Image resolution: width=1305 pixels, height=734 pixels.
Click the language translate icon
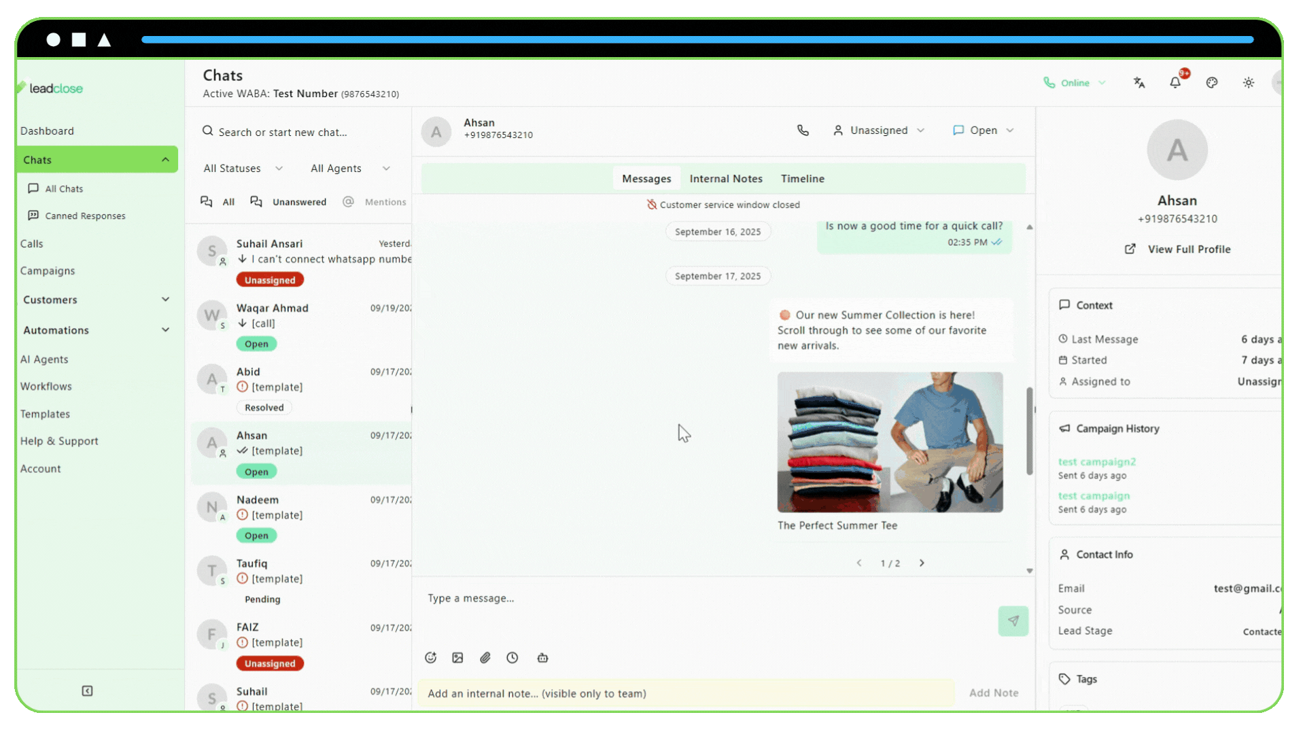(x=1139, y=82)
